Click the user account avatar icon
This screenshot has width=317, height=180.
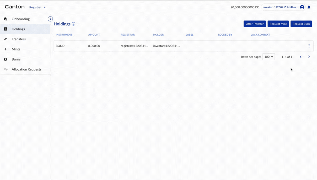[x=302, y=7]
